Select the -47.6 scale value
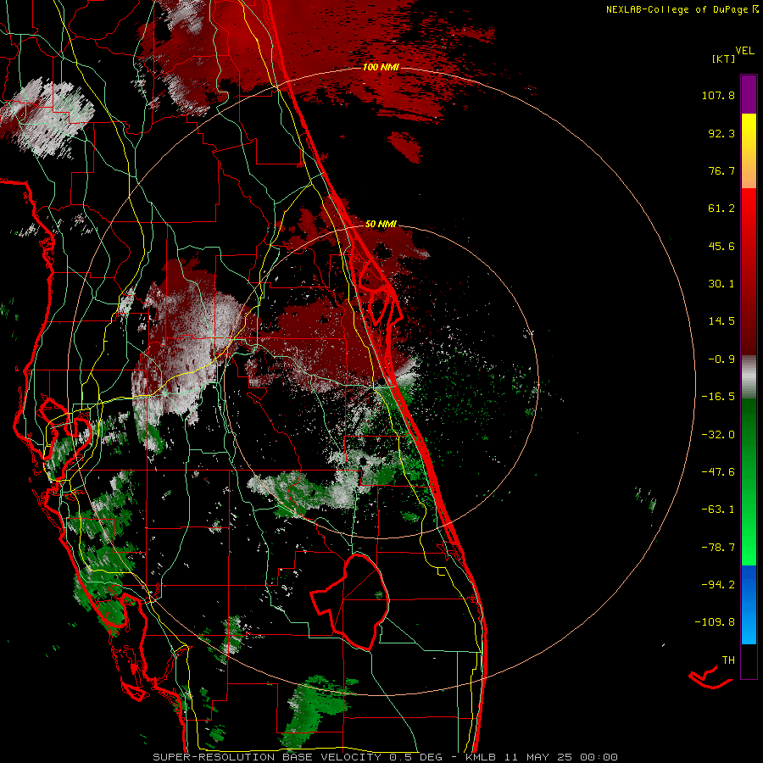The image size is (763, 763). pyautogui.click(x=718, y=472)
